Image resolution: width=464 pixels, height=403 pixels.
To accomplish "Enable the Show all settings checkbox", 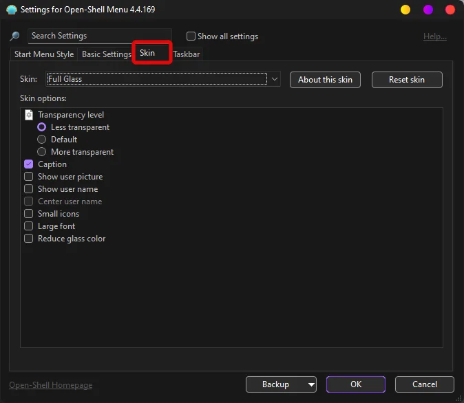I will point(191,36).
